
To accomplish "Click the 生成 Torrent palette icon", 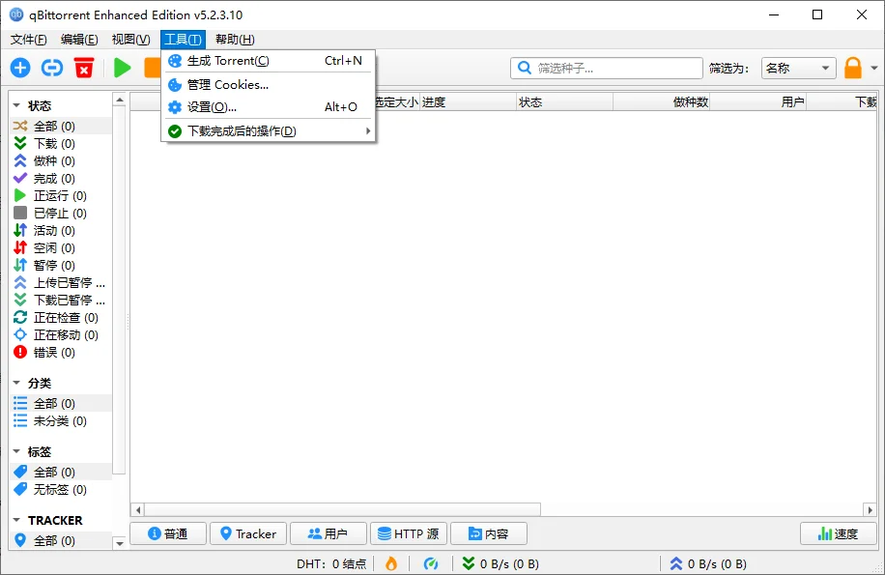I will click(175, 61).
